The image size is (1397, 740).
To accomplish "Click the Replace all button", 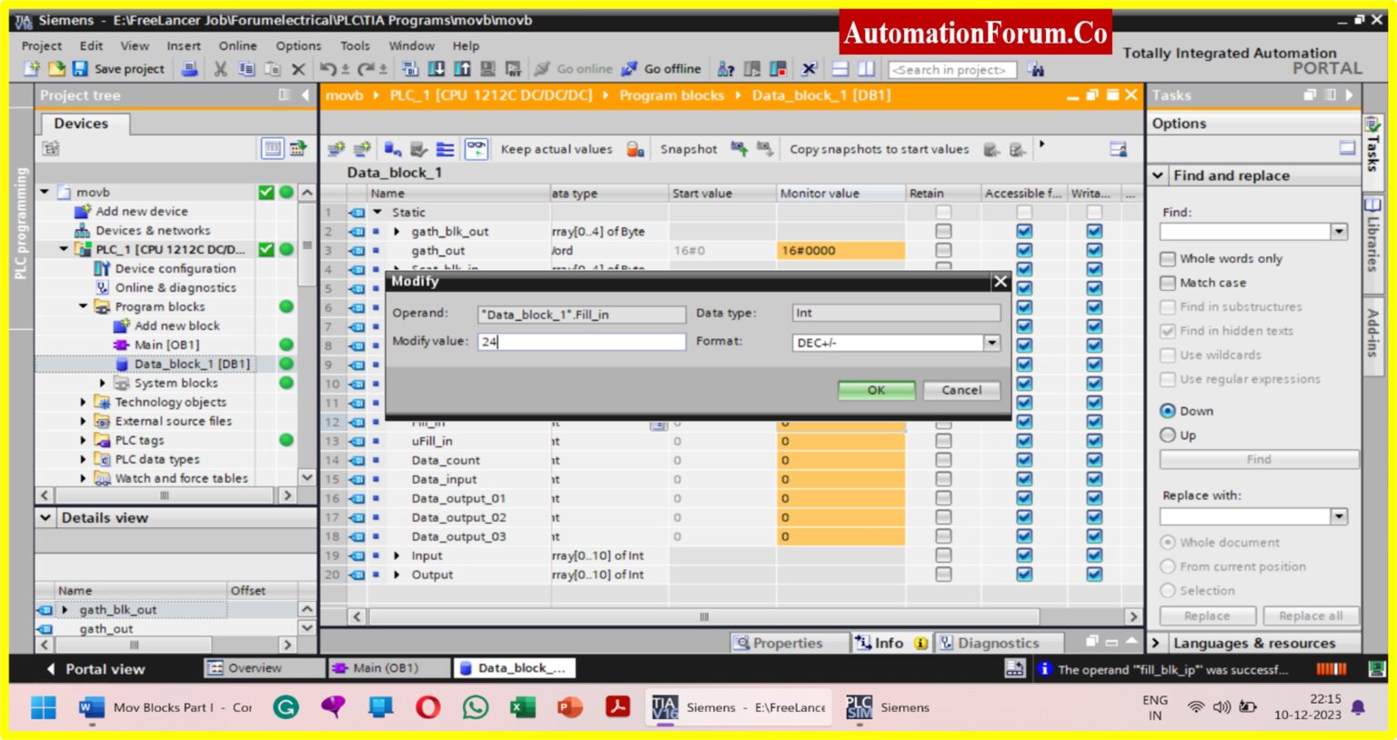I will (1310, 615).
